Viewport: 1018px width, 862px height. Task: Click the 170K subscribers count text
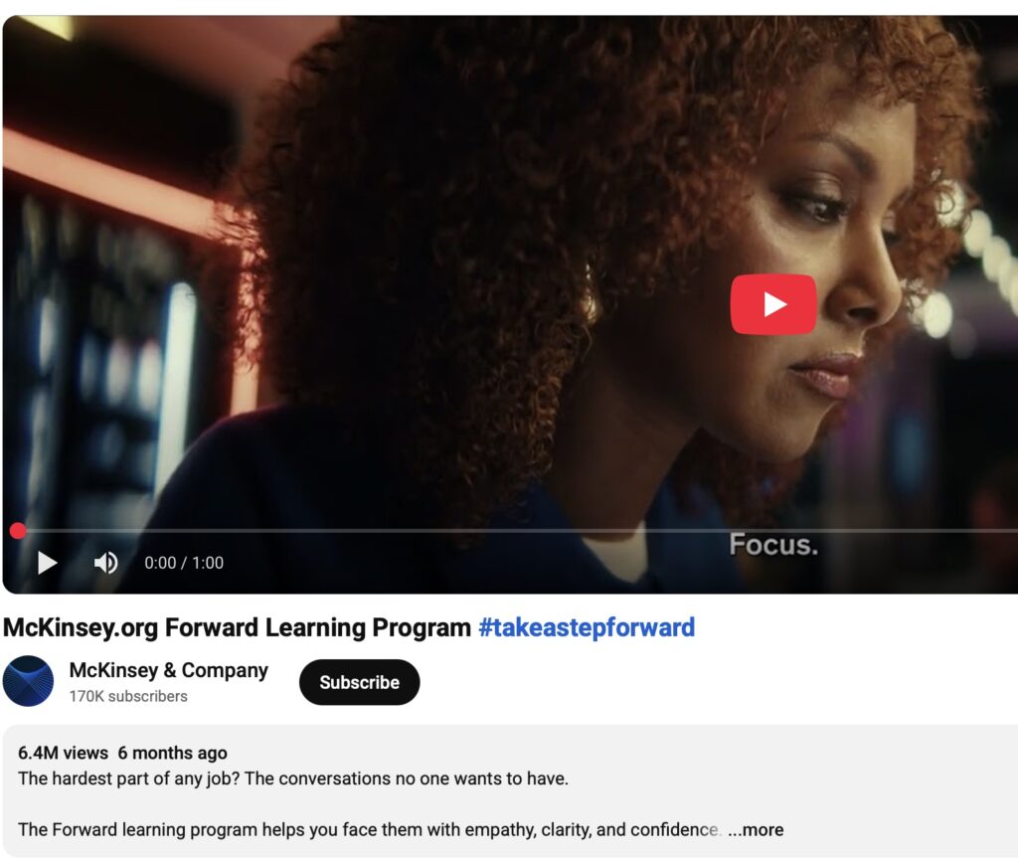128,697
